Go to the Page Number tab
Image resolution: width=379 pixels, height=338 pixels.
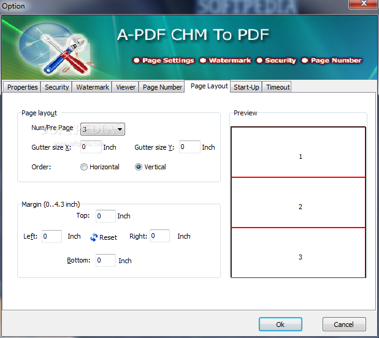[162, 87]
